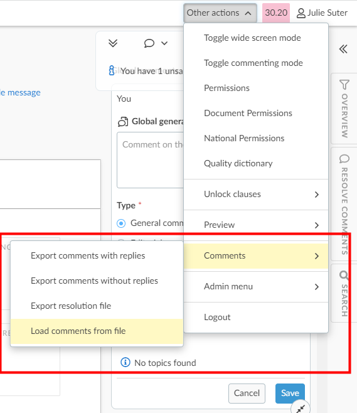Open dropdown arrow next to comment bubble
This screenshot has width=357, height=413.
(164, 43)
